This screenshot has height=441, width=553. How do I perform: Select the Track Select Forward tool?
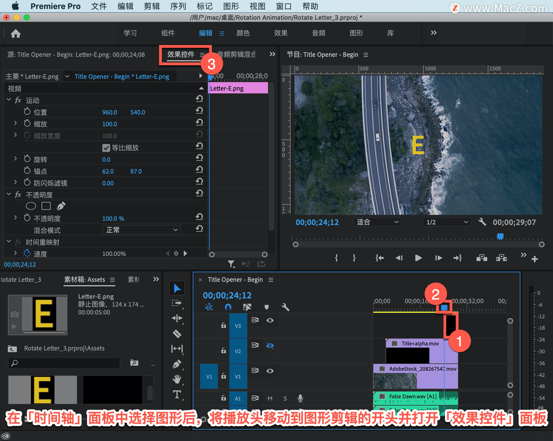coord(176,303)
